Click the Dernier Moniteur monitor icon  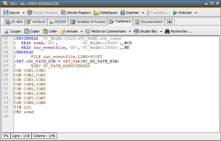29,13
